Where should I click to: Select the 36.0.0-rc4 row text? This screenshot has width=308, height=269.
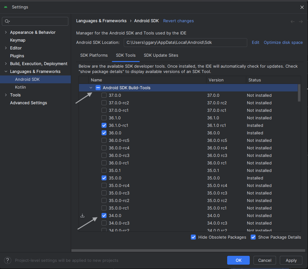[119, 148]
